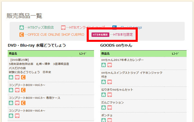Click the monitor icon under コンプリートBOX~Vol.4~
194x122 pixels.
17,116
